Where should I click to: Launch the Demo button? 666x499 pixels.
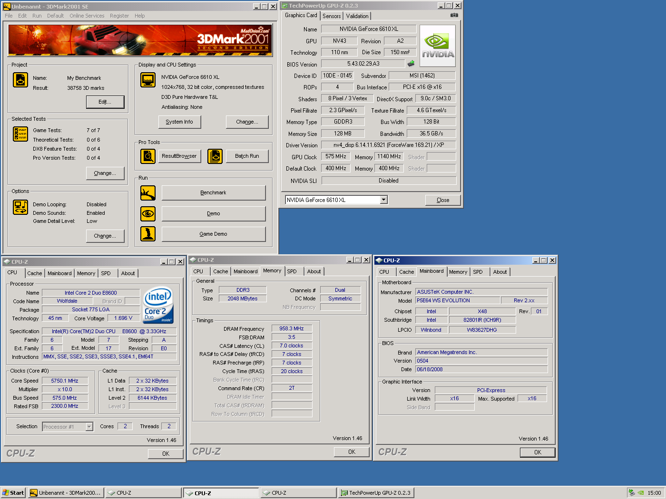[x=213, y=213]
